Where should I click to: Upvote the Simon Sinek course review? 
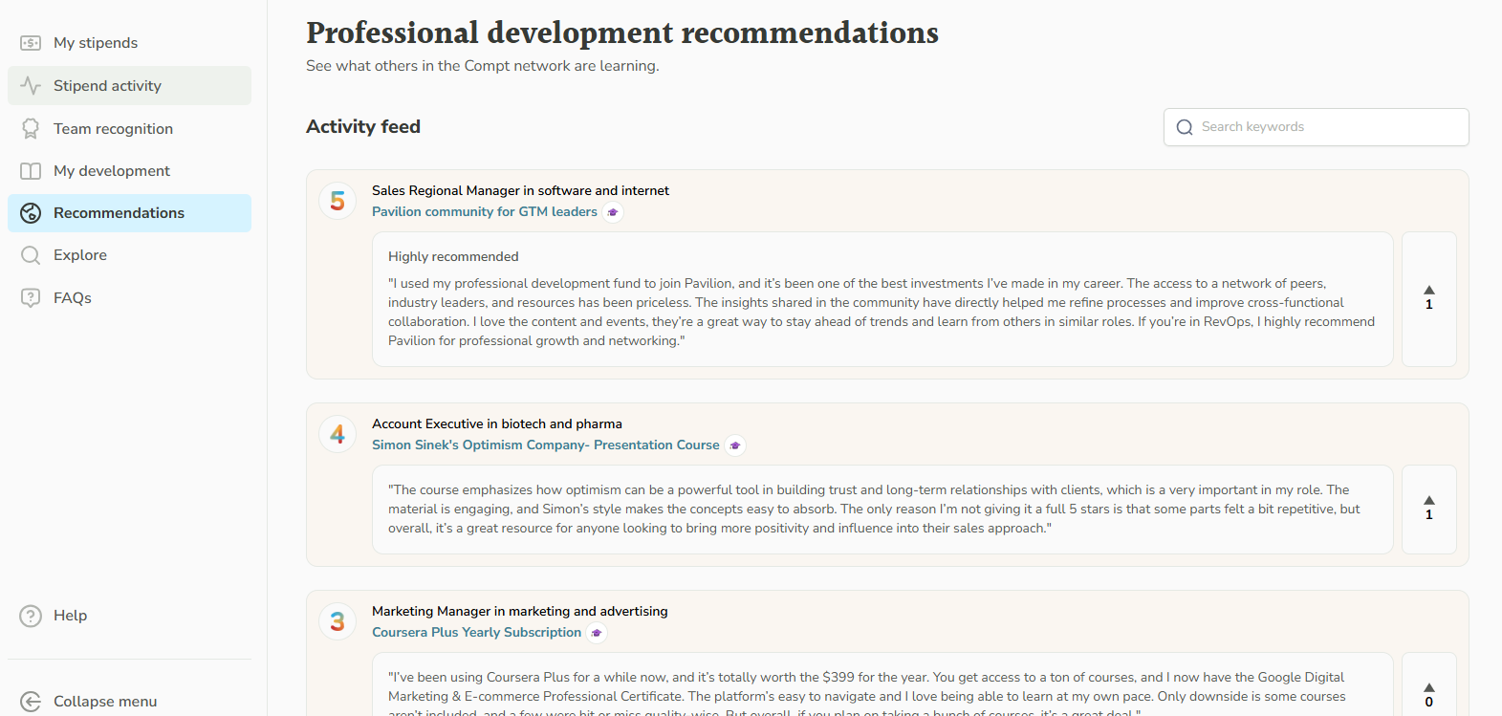1428,509
